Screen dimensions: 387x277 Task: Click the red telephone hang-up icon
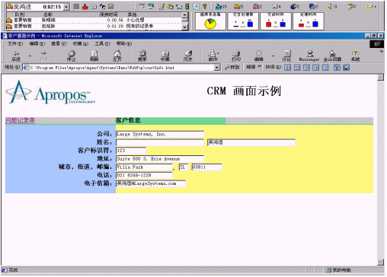85,7
